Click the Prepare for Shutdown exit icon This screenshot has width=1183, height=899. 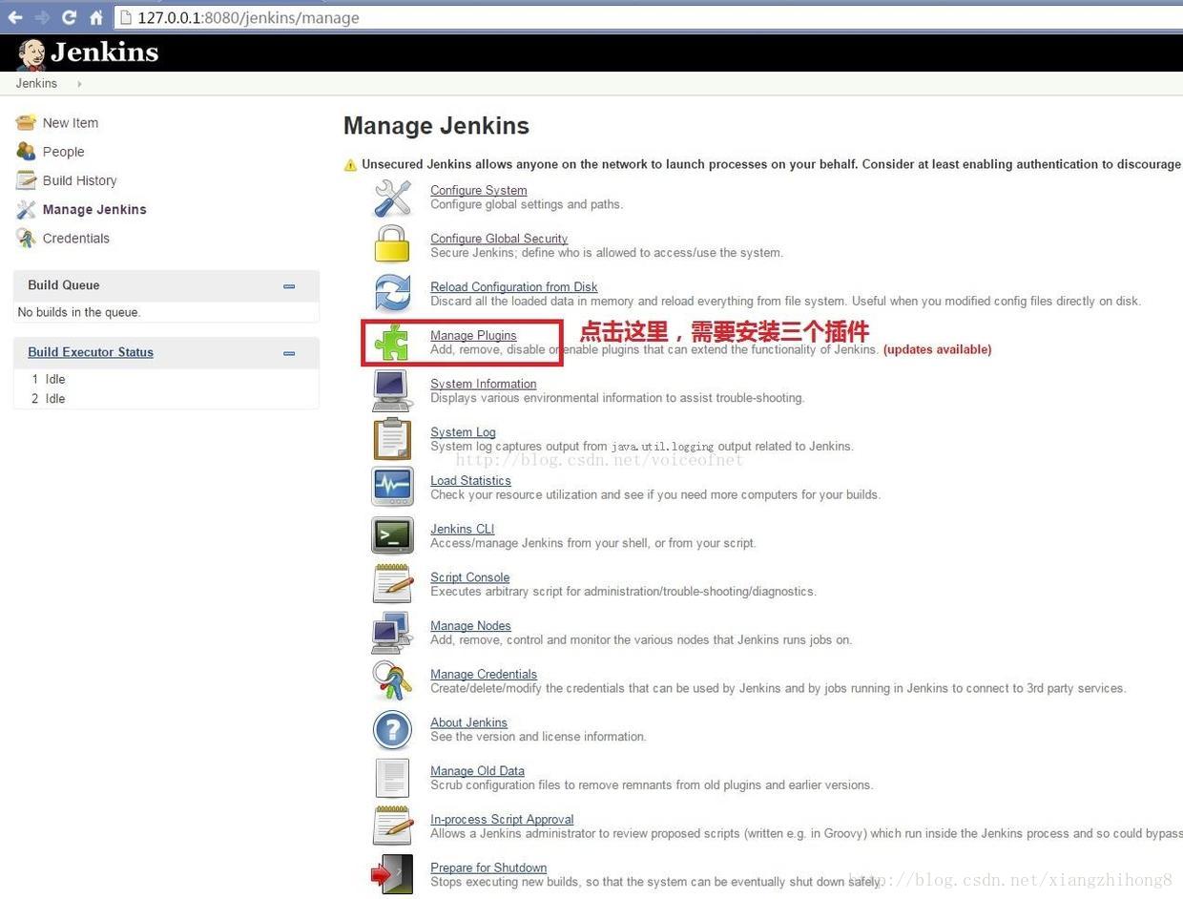coord(392,874)
